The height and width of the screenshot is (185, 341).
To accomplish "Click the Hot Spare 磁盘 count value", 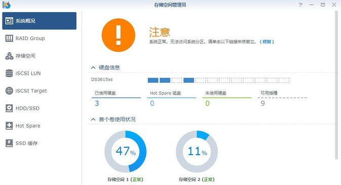I will pyautogui.click(x=152, y=103).
